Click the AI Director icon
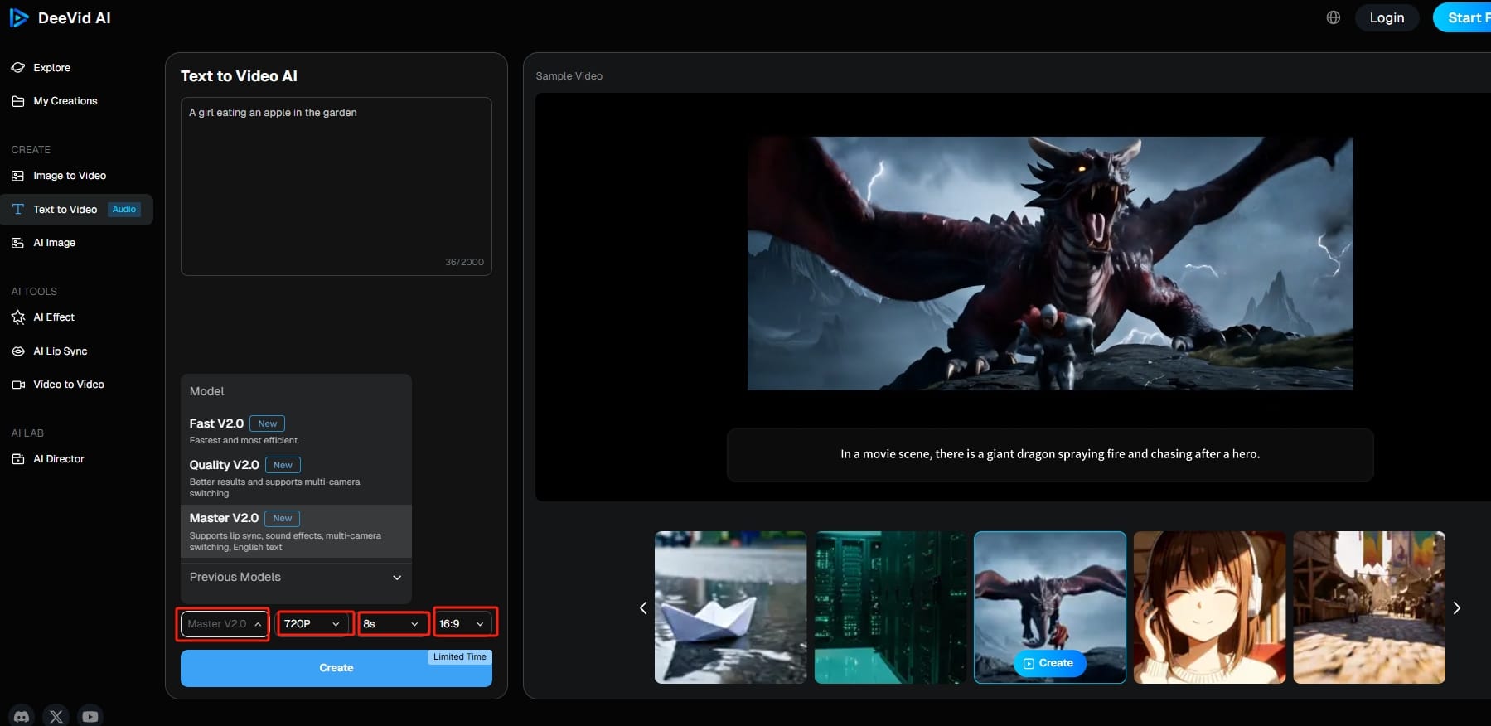 (18, 459)
